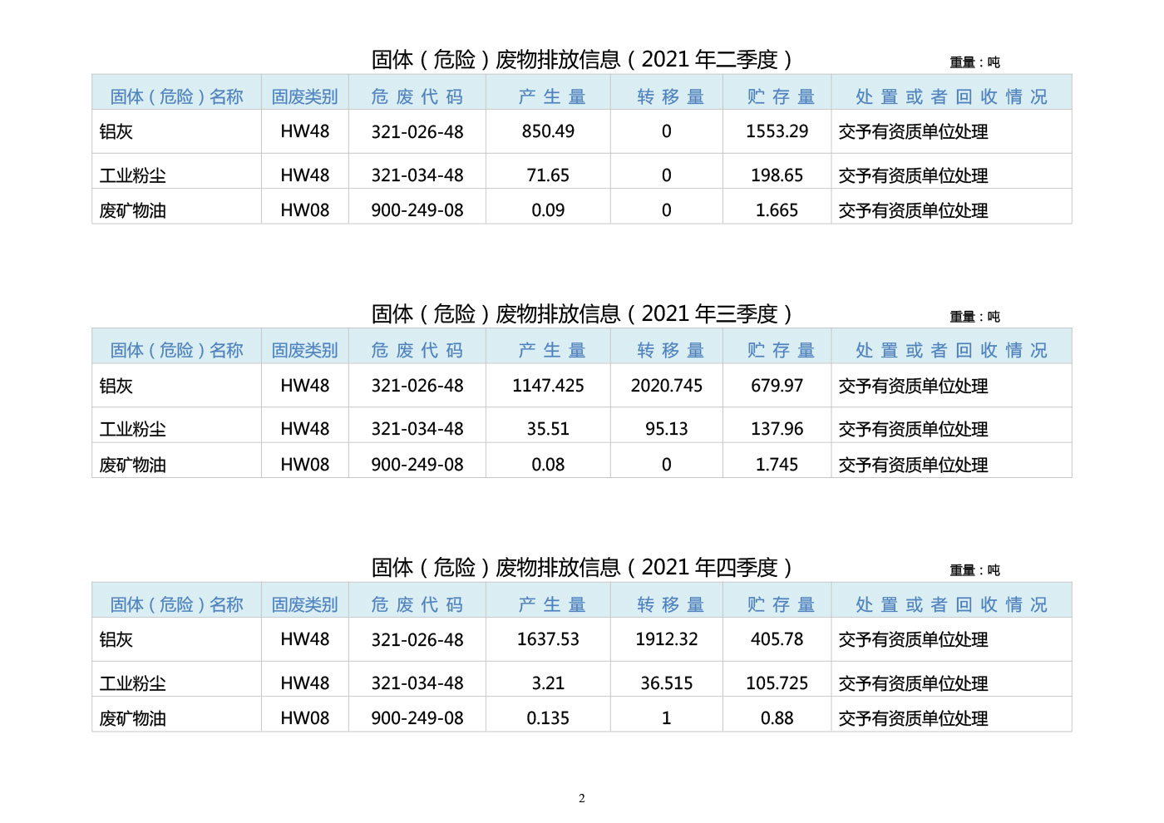Click the 贮存量 value 1.745

[x=777, y=465]
